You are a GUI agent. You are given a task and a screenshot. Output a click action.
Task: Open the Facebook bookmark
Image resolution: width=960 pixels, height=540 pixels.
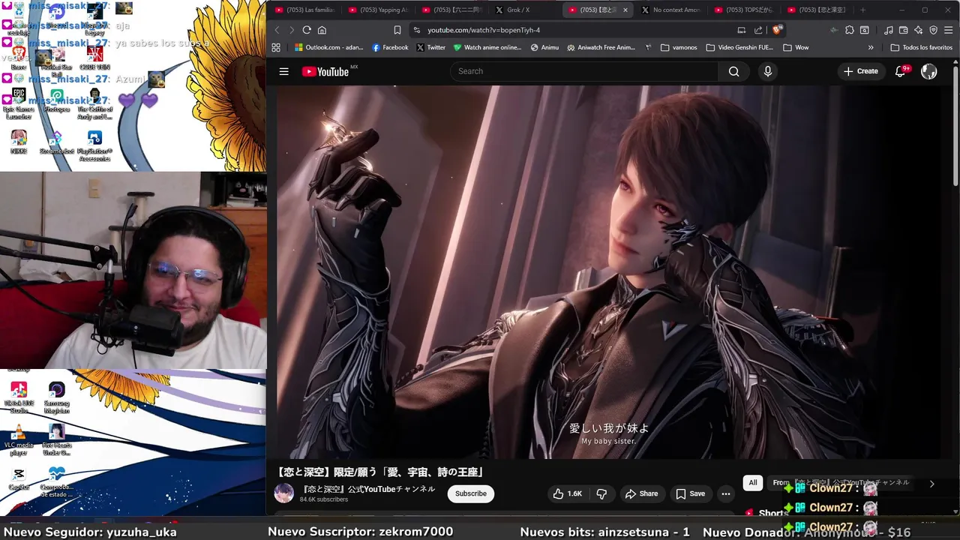(x=390, y=47)
